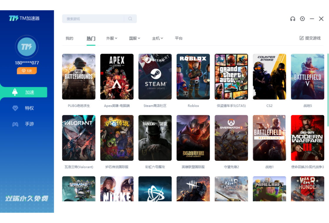329x223 pixels.
Task: Click the TM加速器 logo
Action: (24, 18)
